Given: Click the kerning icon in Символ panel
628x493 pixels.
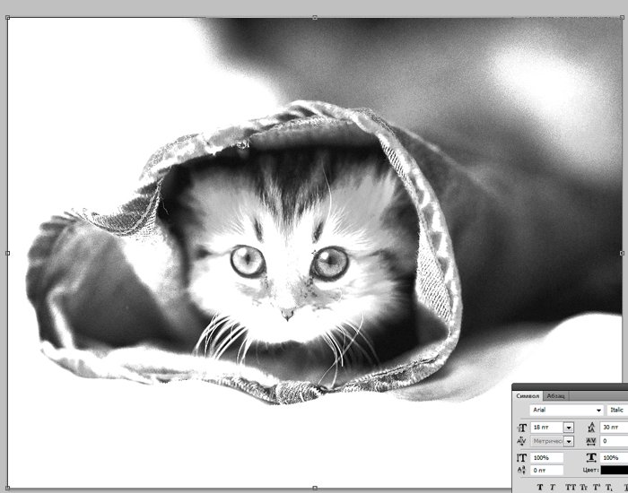Looking at the screenshot, I should click(x=522, y=441).
